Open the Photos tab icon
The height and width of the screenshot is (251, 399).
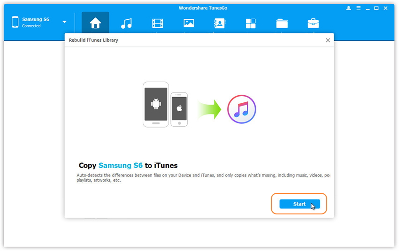[x=189, y=23]
